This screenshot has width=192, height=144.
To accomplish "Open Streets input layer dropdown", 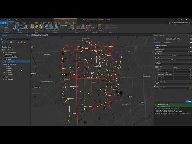I will 189,47.
